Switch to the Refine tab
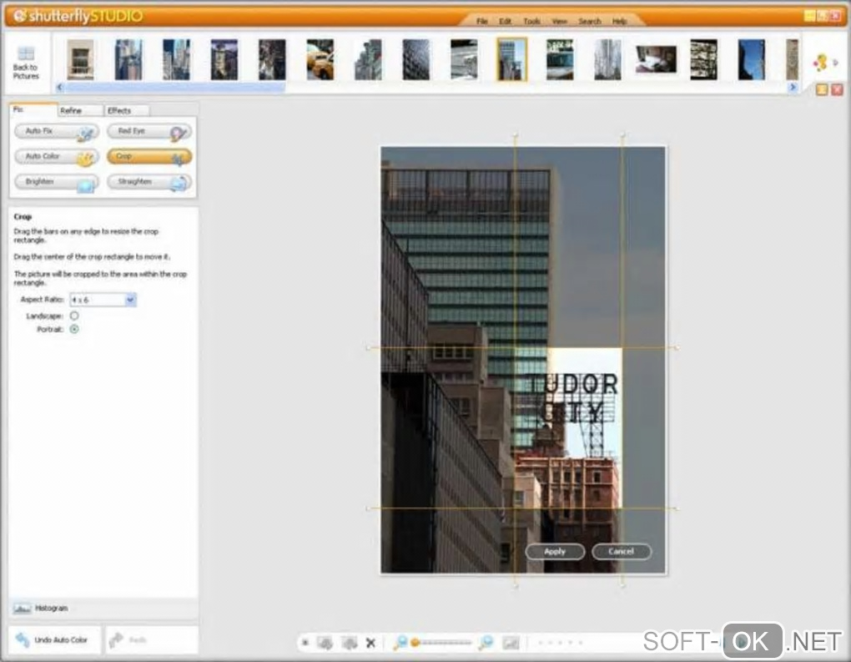The width and height of the screenshot is (851, 662). coord(71,110)
